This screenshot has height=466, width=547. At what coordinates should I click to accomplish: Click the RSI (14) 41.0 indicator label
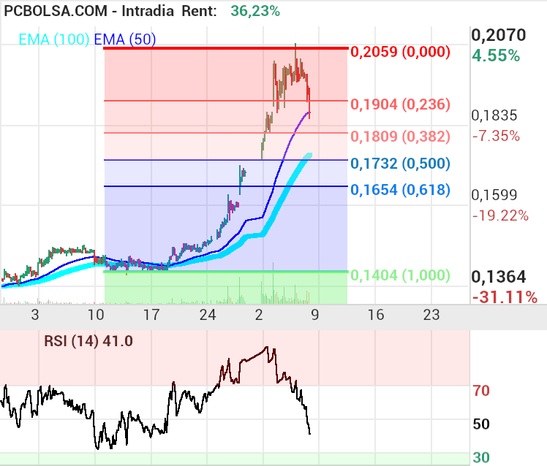88,340
